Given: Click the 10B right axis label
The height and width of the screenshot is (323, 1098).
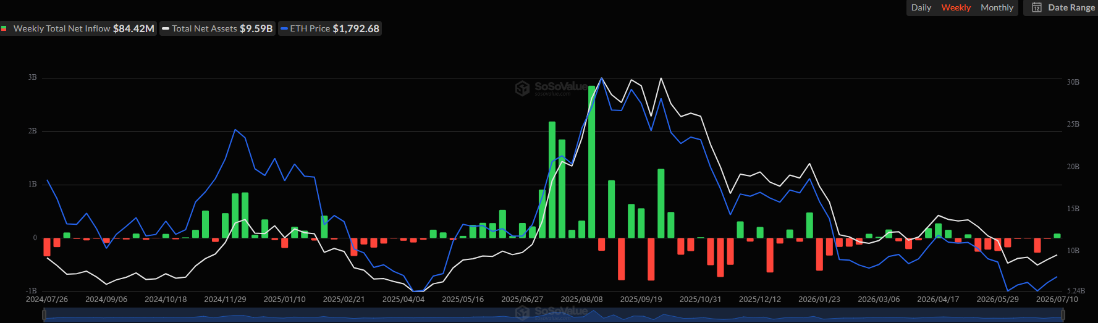Looking at the screenshot, I should (x=1073, y=251).
